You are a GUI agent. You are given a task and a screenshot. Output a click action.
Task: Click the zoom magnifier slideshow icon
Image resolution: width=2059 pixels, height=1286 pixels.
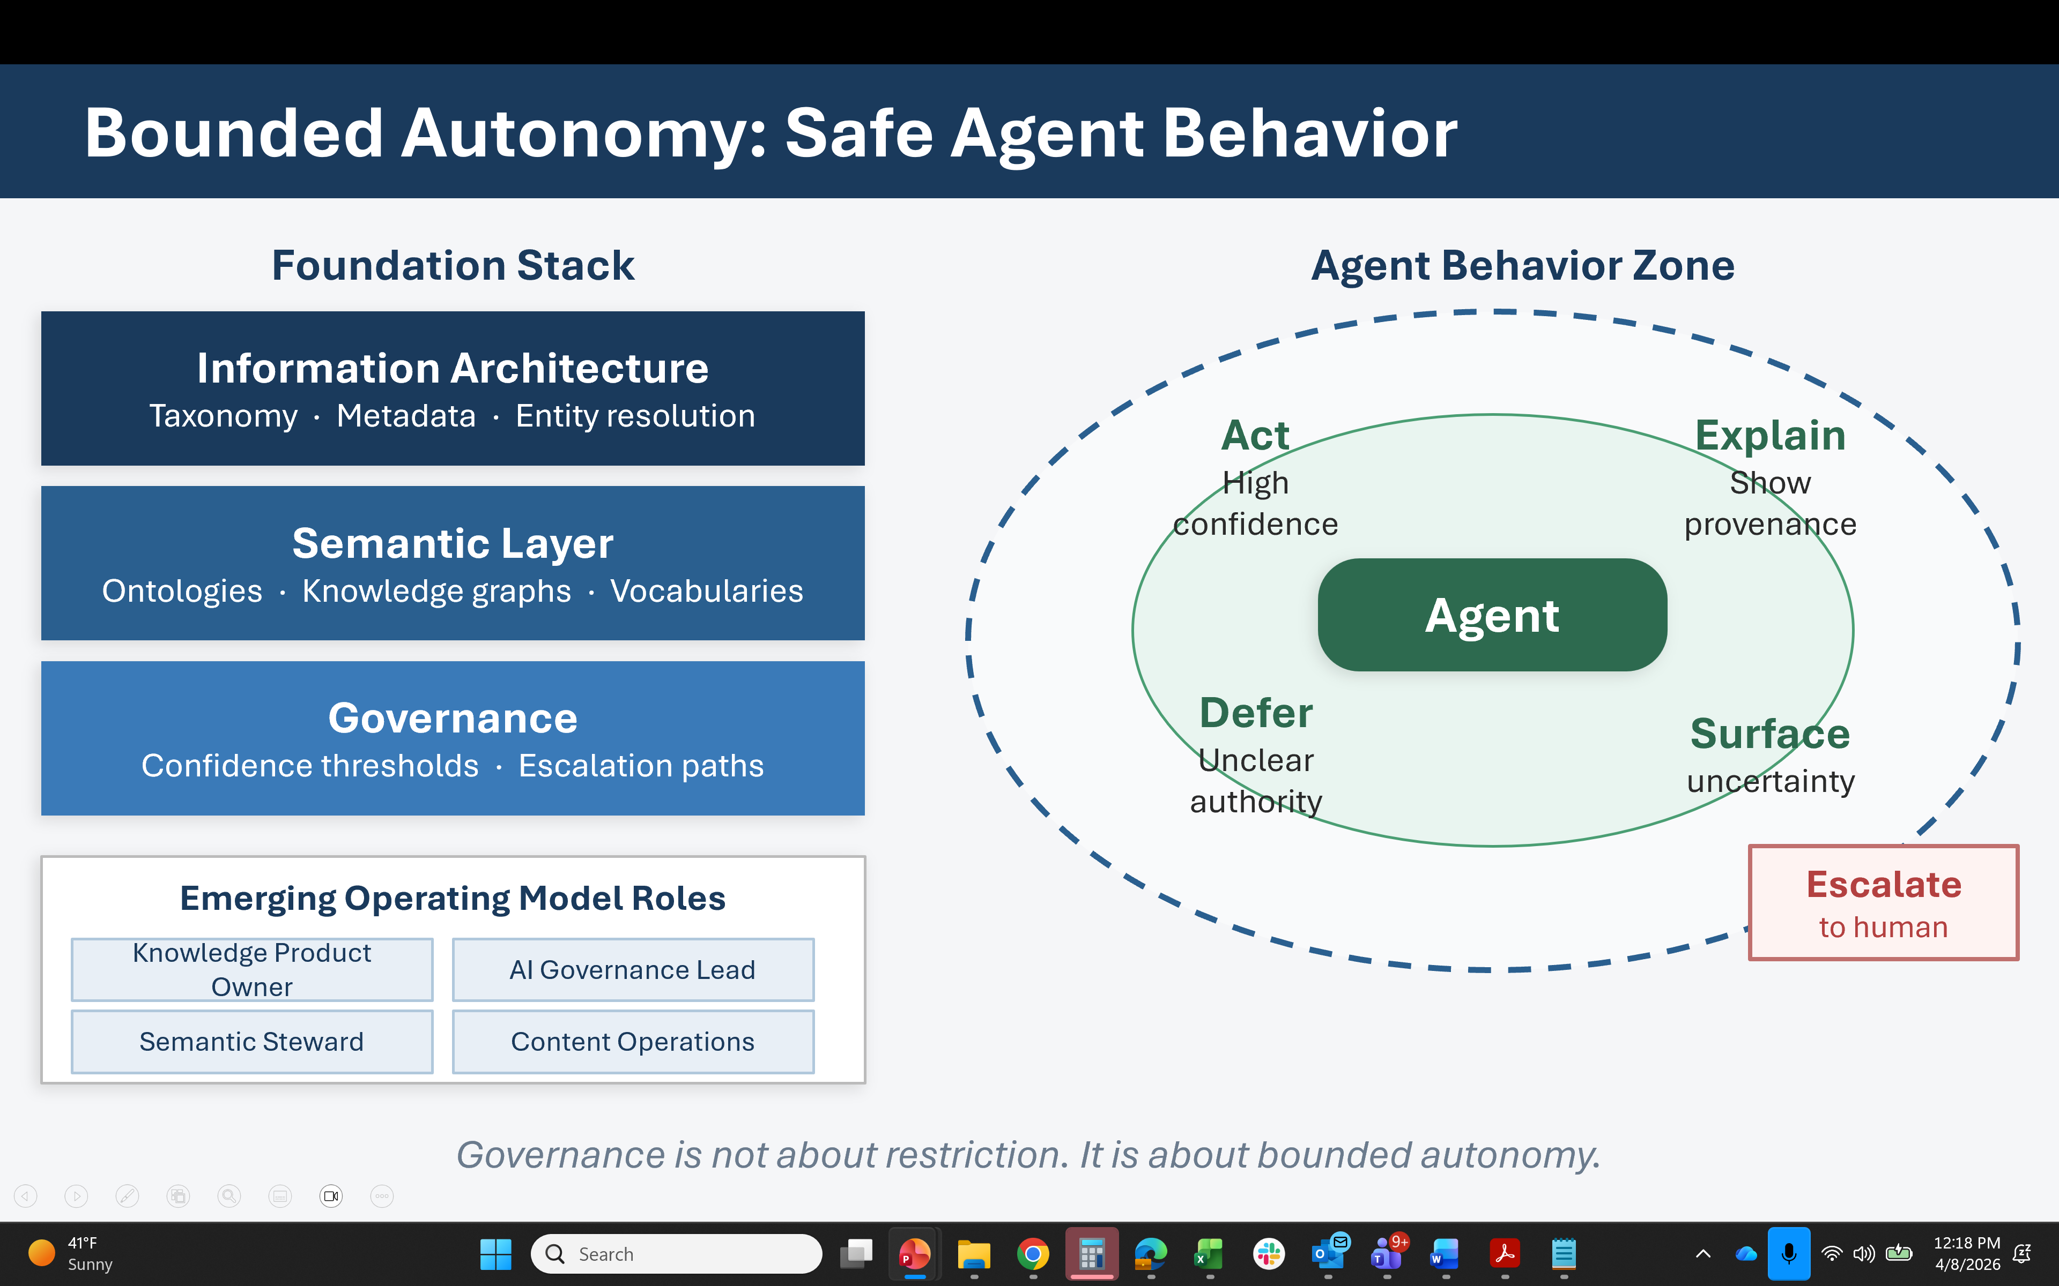[x=229, y=1197]
